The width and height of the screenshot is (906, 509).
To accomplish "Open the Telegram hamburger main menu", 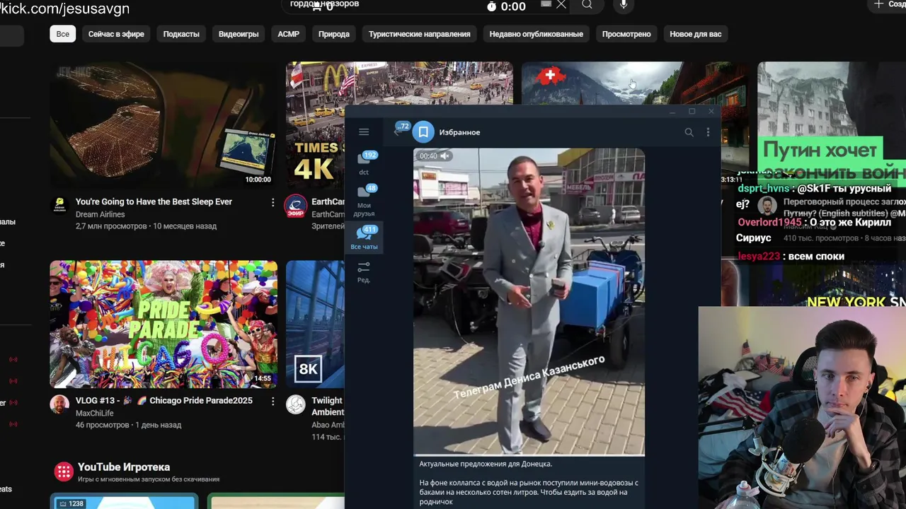I will 364,132.
